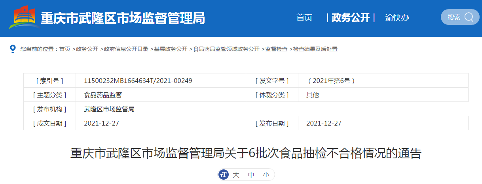
Task: Click the bureau logo emblem in header
Action: click(x=25, y=17)
